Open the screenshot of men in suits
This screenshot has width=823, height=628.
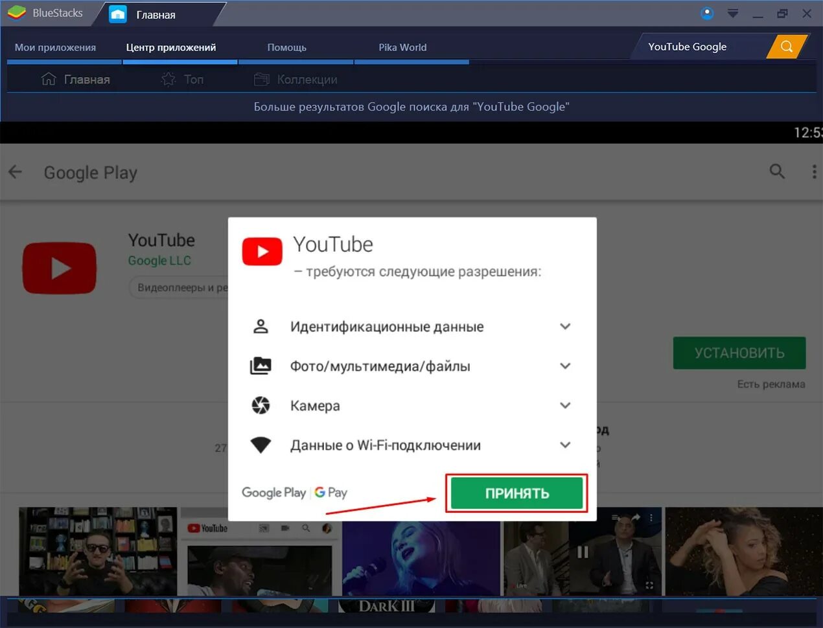(x=583, y=552)
